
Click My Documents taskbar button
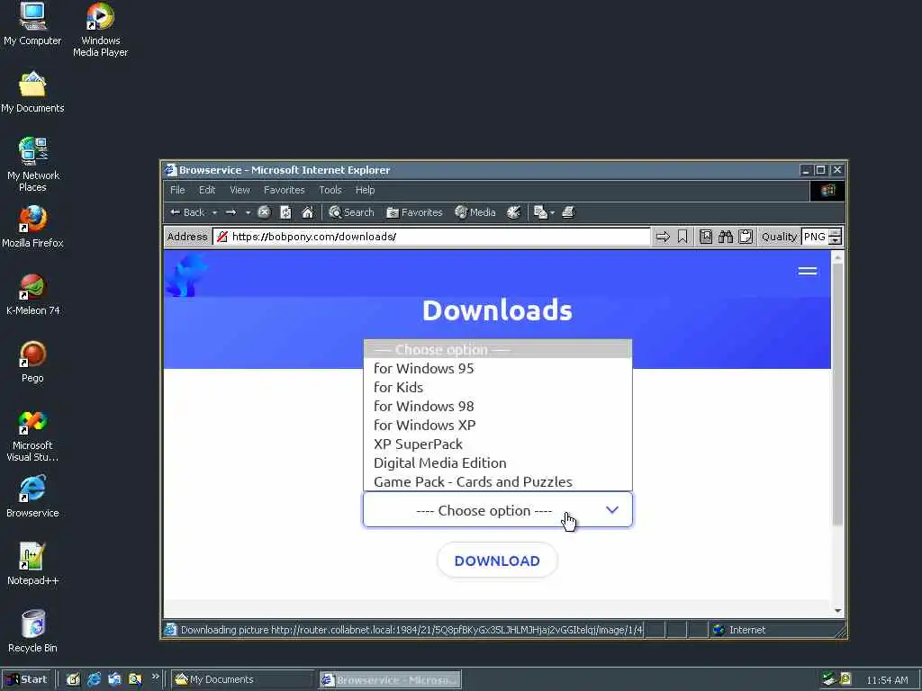(242, 679)
